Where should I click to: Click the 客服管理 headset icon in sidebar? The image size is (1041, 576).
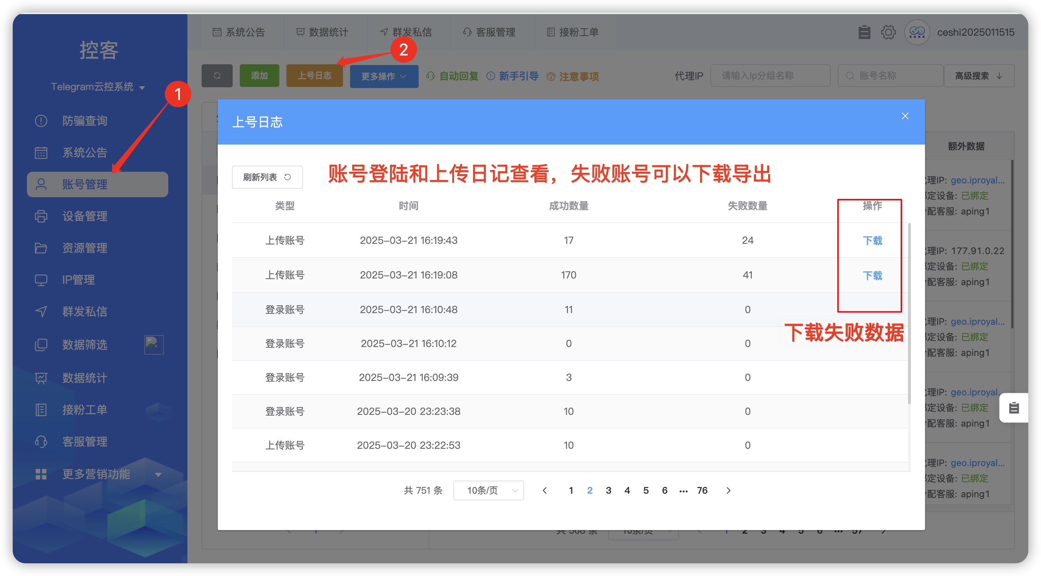click(x=41, y=441)
